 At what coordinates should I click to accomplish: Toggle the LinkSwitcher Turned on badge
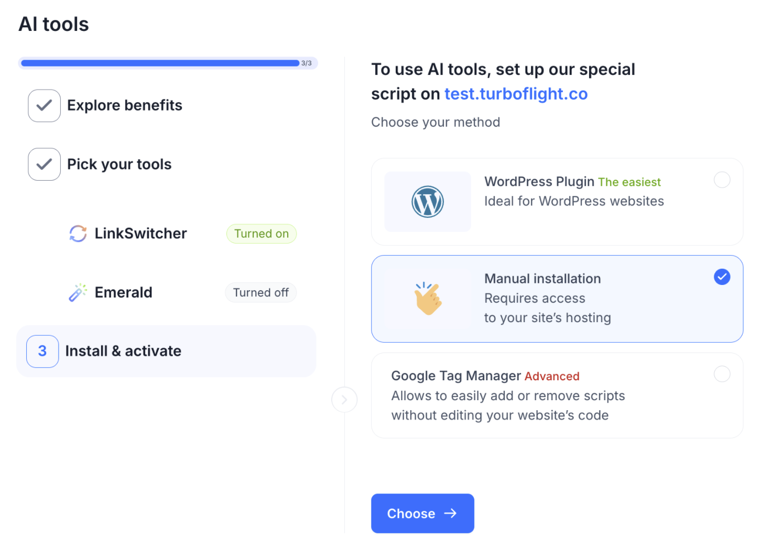[x=261, y=234]
